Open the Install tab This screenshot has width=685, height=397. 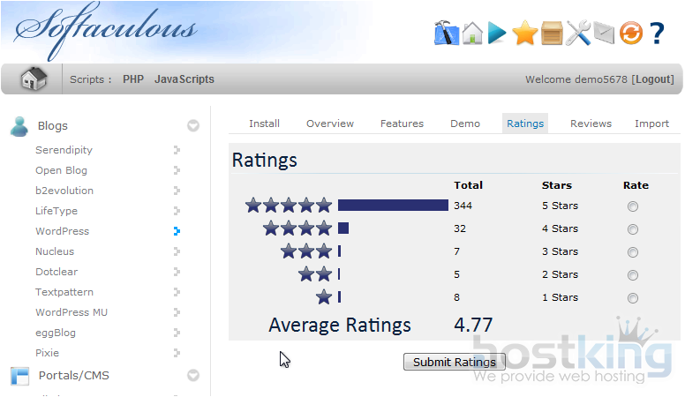pos(264,124)
